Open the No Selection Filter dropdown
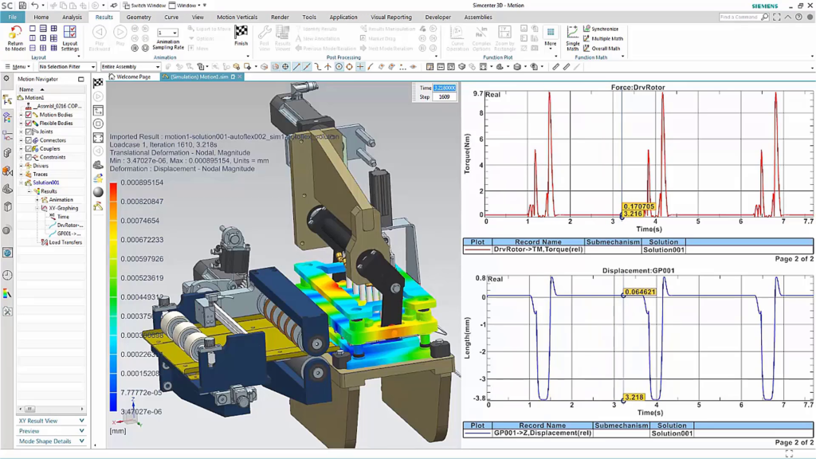The width and height of the screenshot is (816, 459). 67,67
